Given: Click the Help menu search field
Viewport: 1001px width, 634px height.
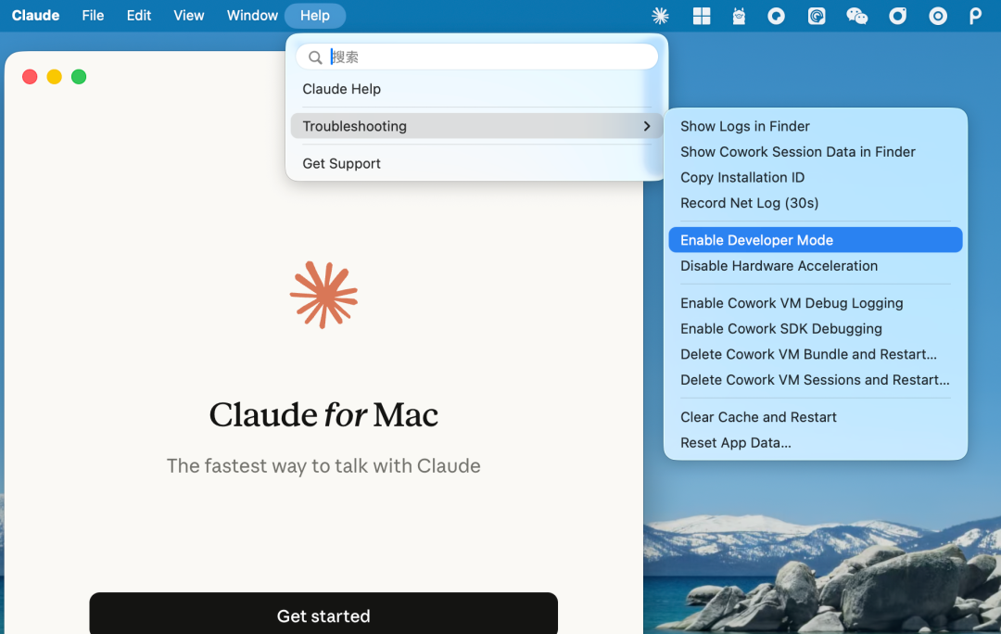Looking at the screenshot, I should [x=477, y=57].
